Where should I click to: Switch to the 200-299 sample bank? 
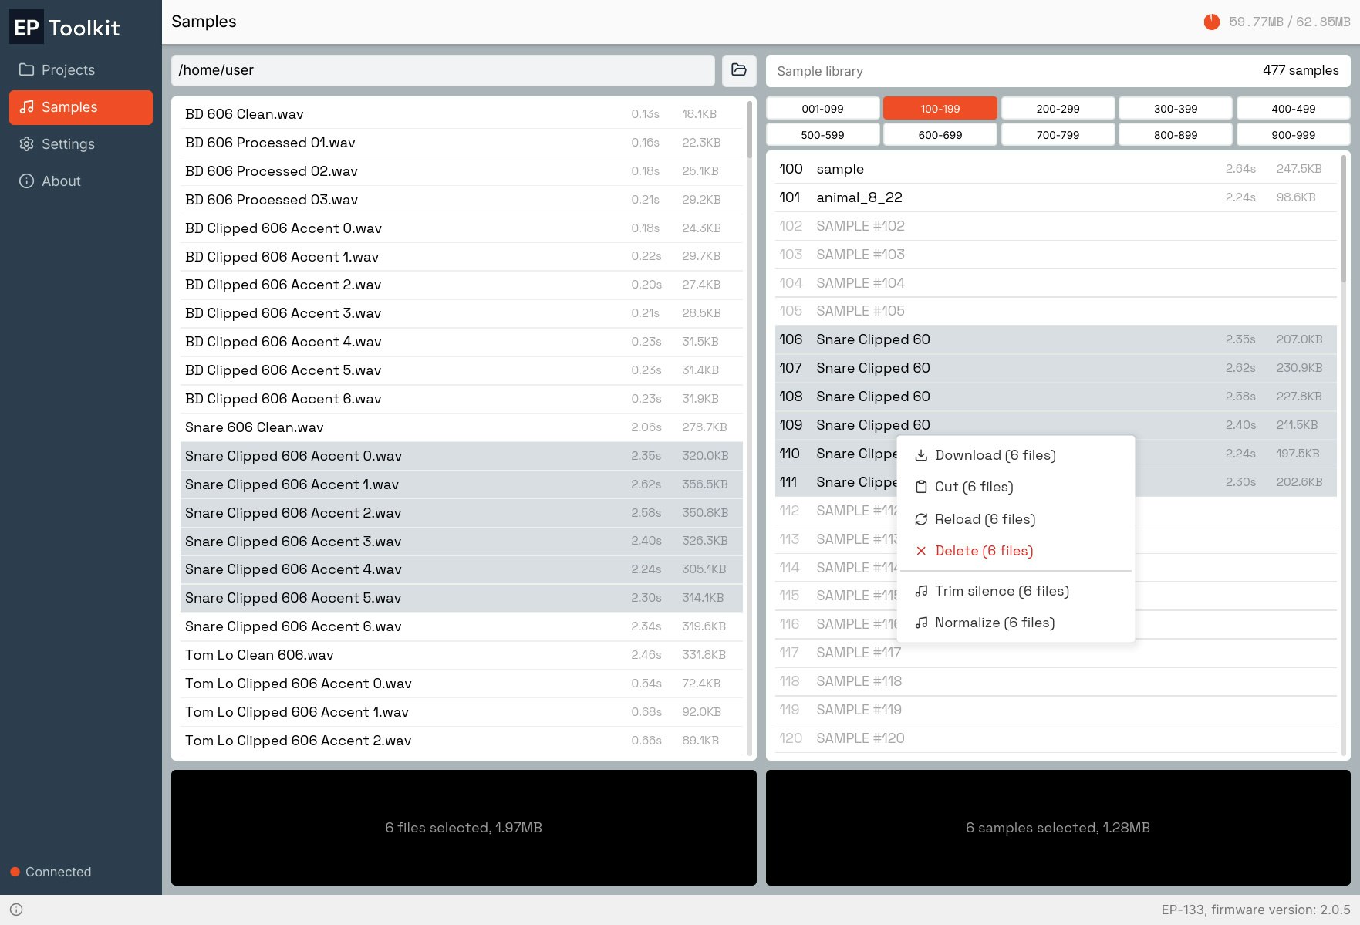pyautogui.click(x=1058, y=109)
